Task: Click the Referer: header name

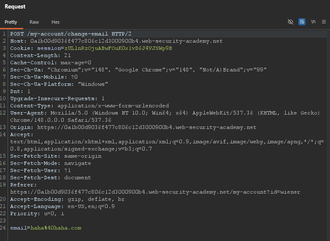Action: 23,185
